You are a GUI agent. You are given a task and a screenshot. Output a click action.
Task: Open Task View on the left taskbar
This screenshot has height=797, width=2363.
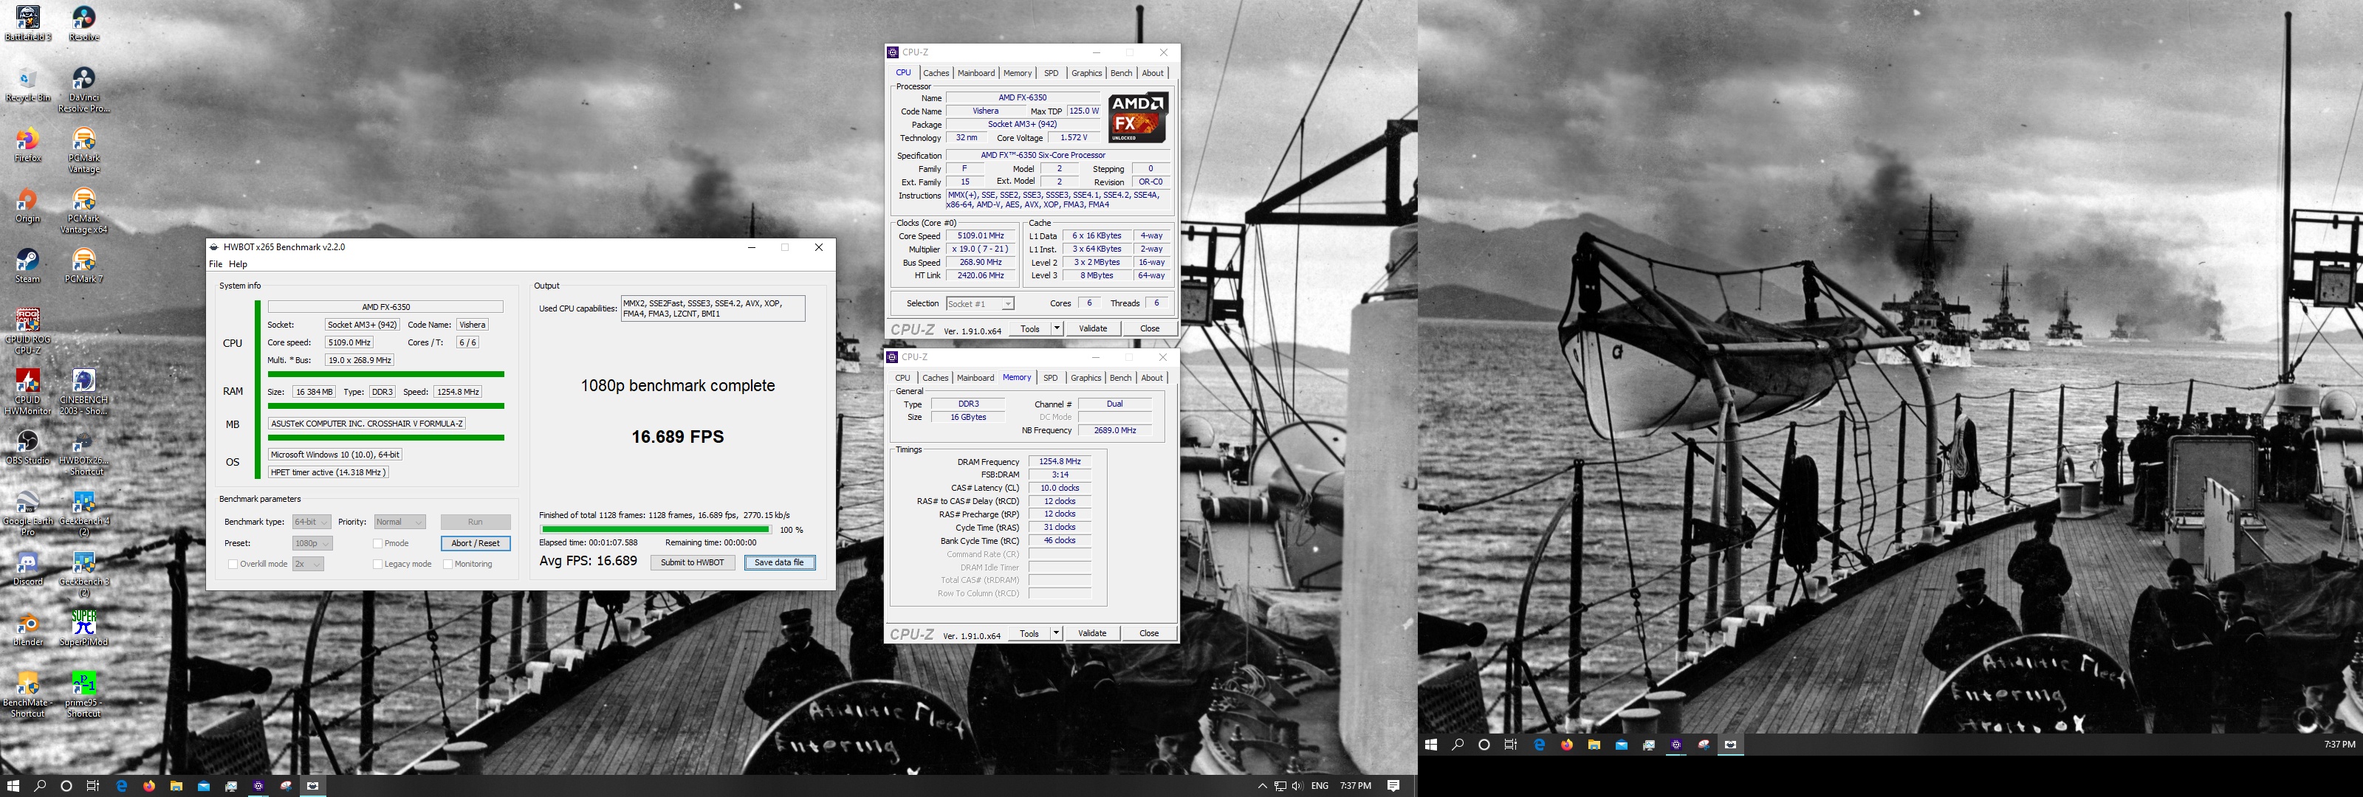coord(92,786)
